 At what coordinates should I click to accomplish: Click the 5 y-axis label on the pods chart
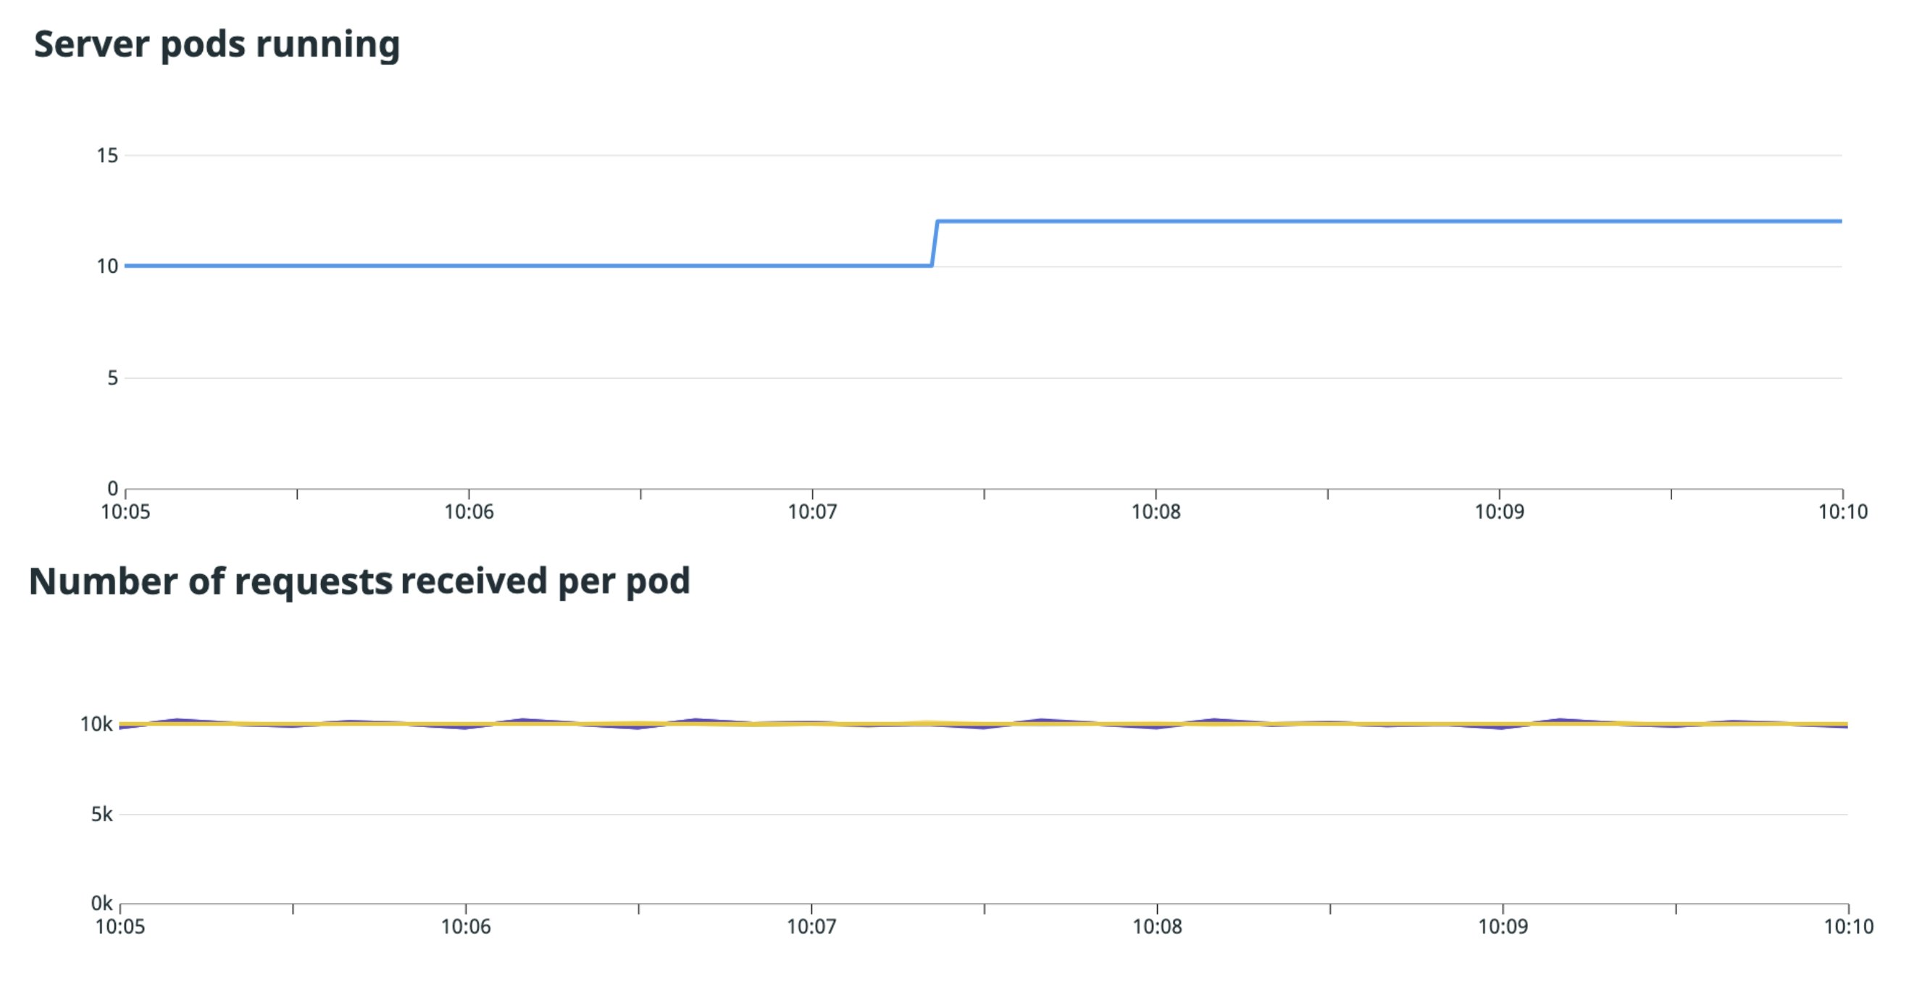click(112, 378)
